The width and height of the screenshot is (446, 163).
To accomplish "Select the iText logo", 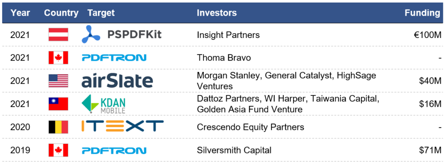I will (122, 127).
